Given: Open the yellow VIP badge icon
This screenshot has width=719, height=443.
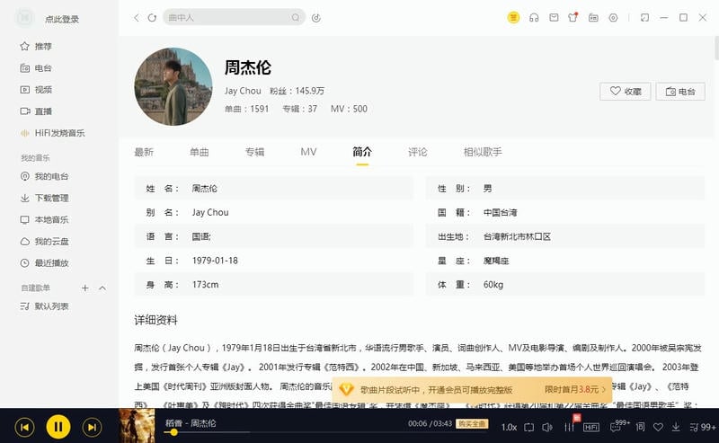Looking at the screenshot, I should click(x=513, y=17).
